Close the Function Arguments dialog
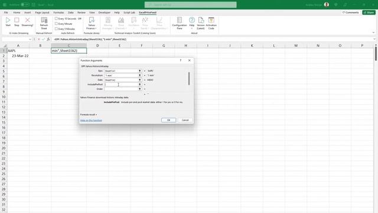Viewport: 378px width, 213px height. click(x=189, y=60)
